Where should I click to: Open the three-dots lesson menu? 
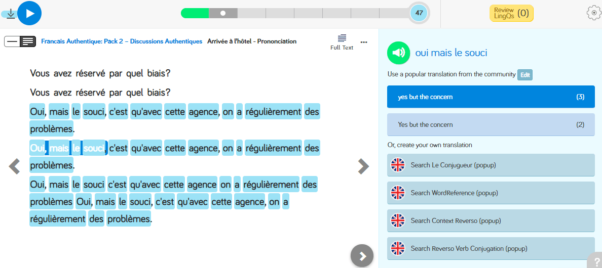[363, 42]
